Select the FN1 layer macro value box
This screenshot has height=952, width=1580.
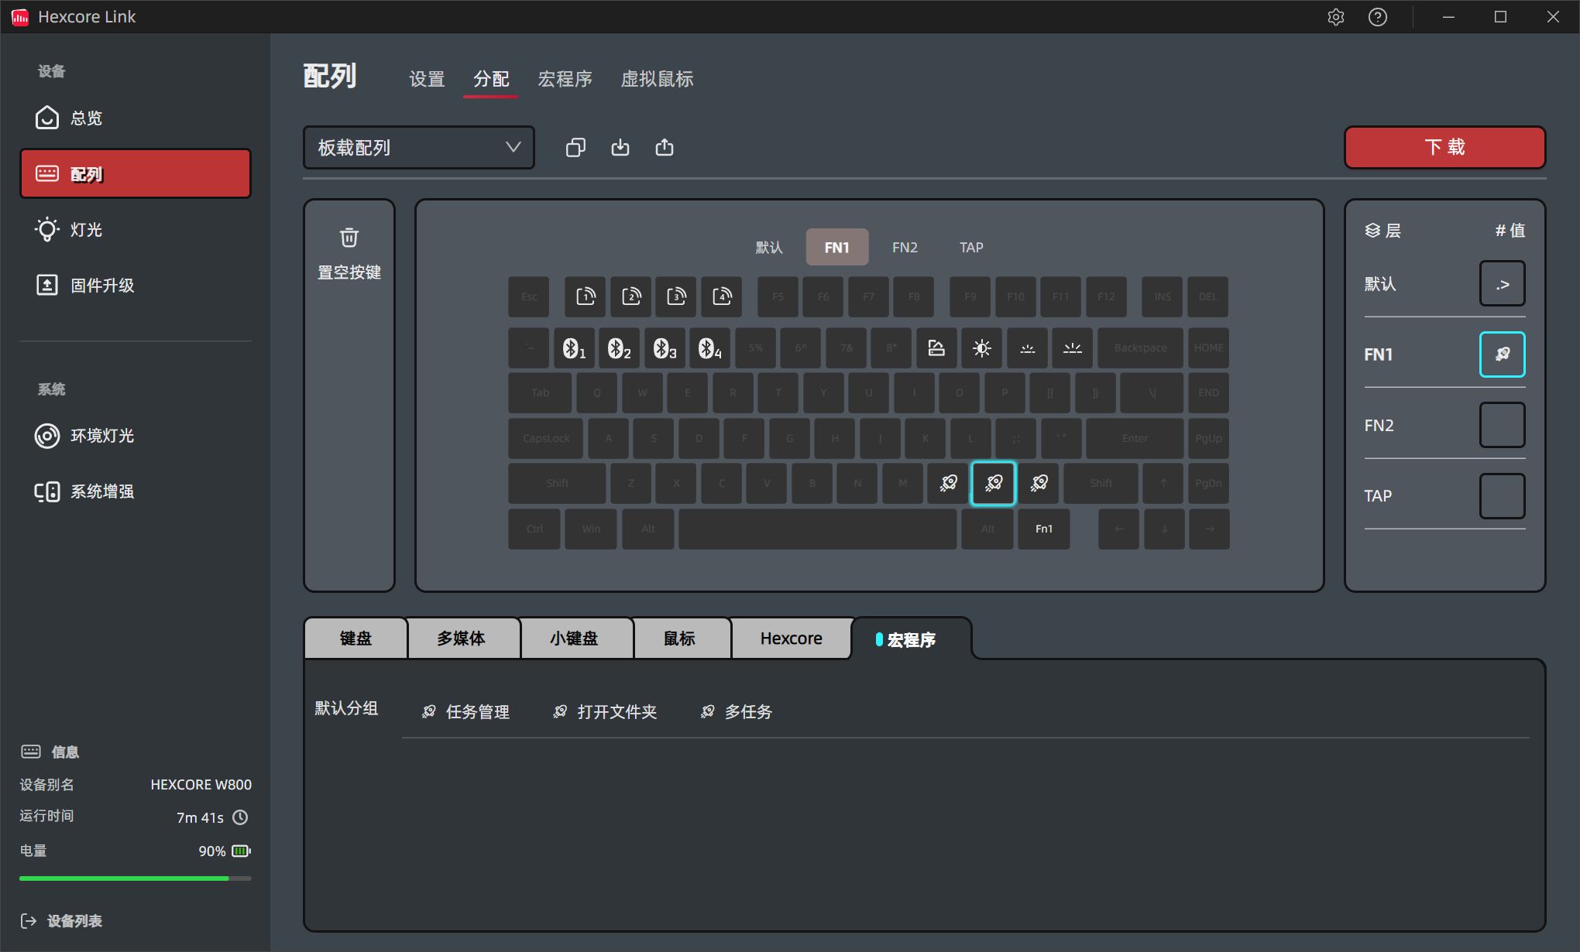(x=1502, y=354)
